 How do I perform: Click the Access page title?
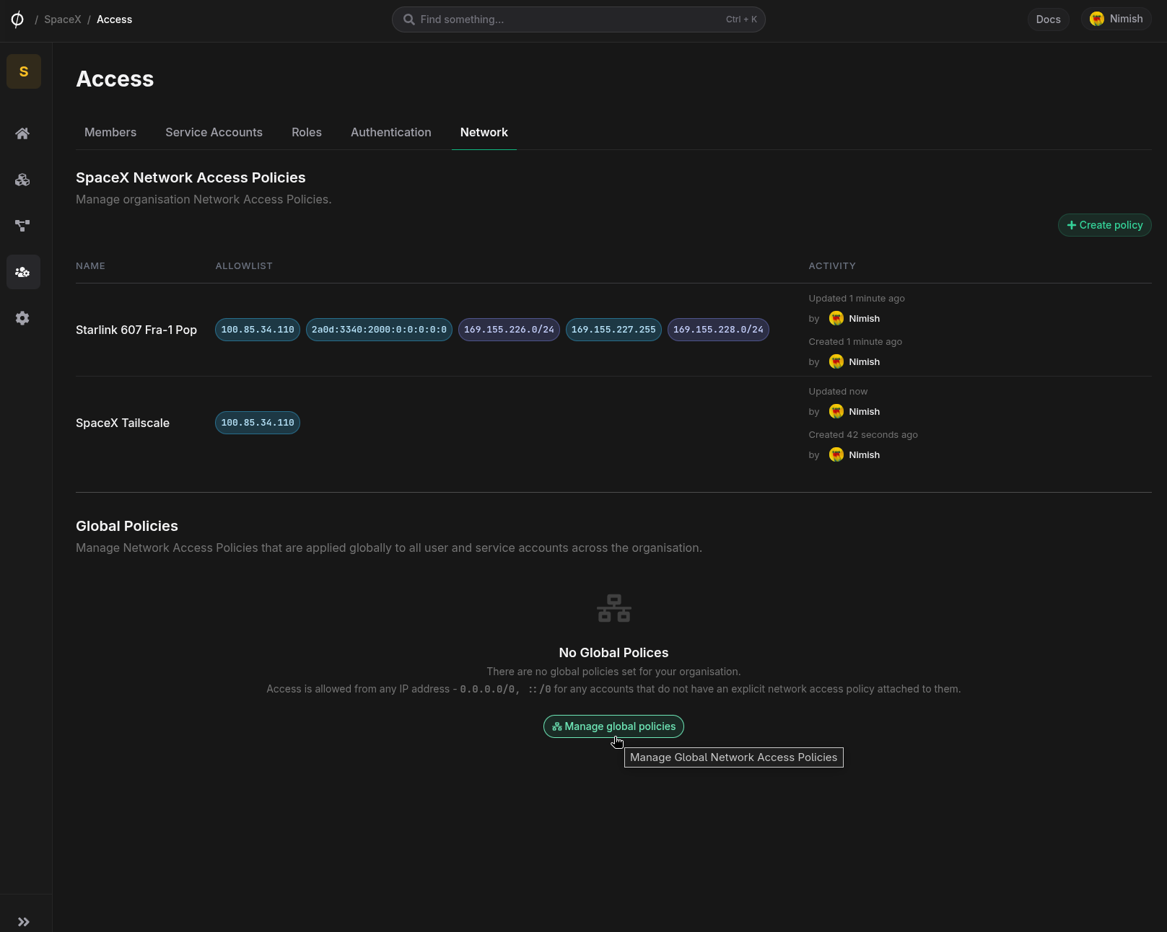point(115,79)
